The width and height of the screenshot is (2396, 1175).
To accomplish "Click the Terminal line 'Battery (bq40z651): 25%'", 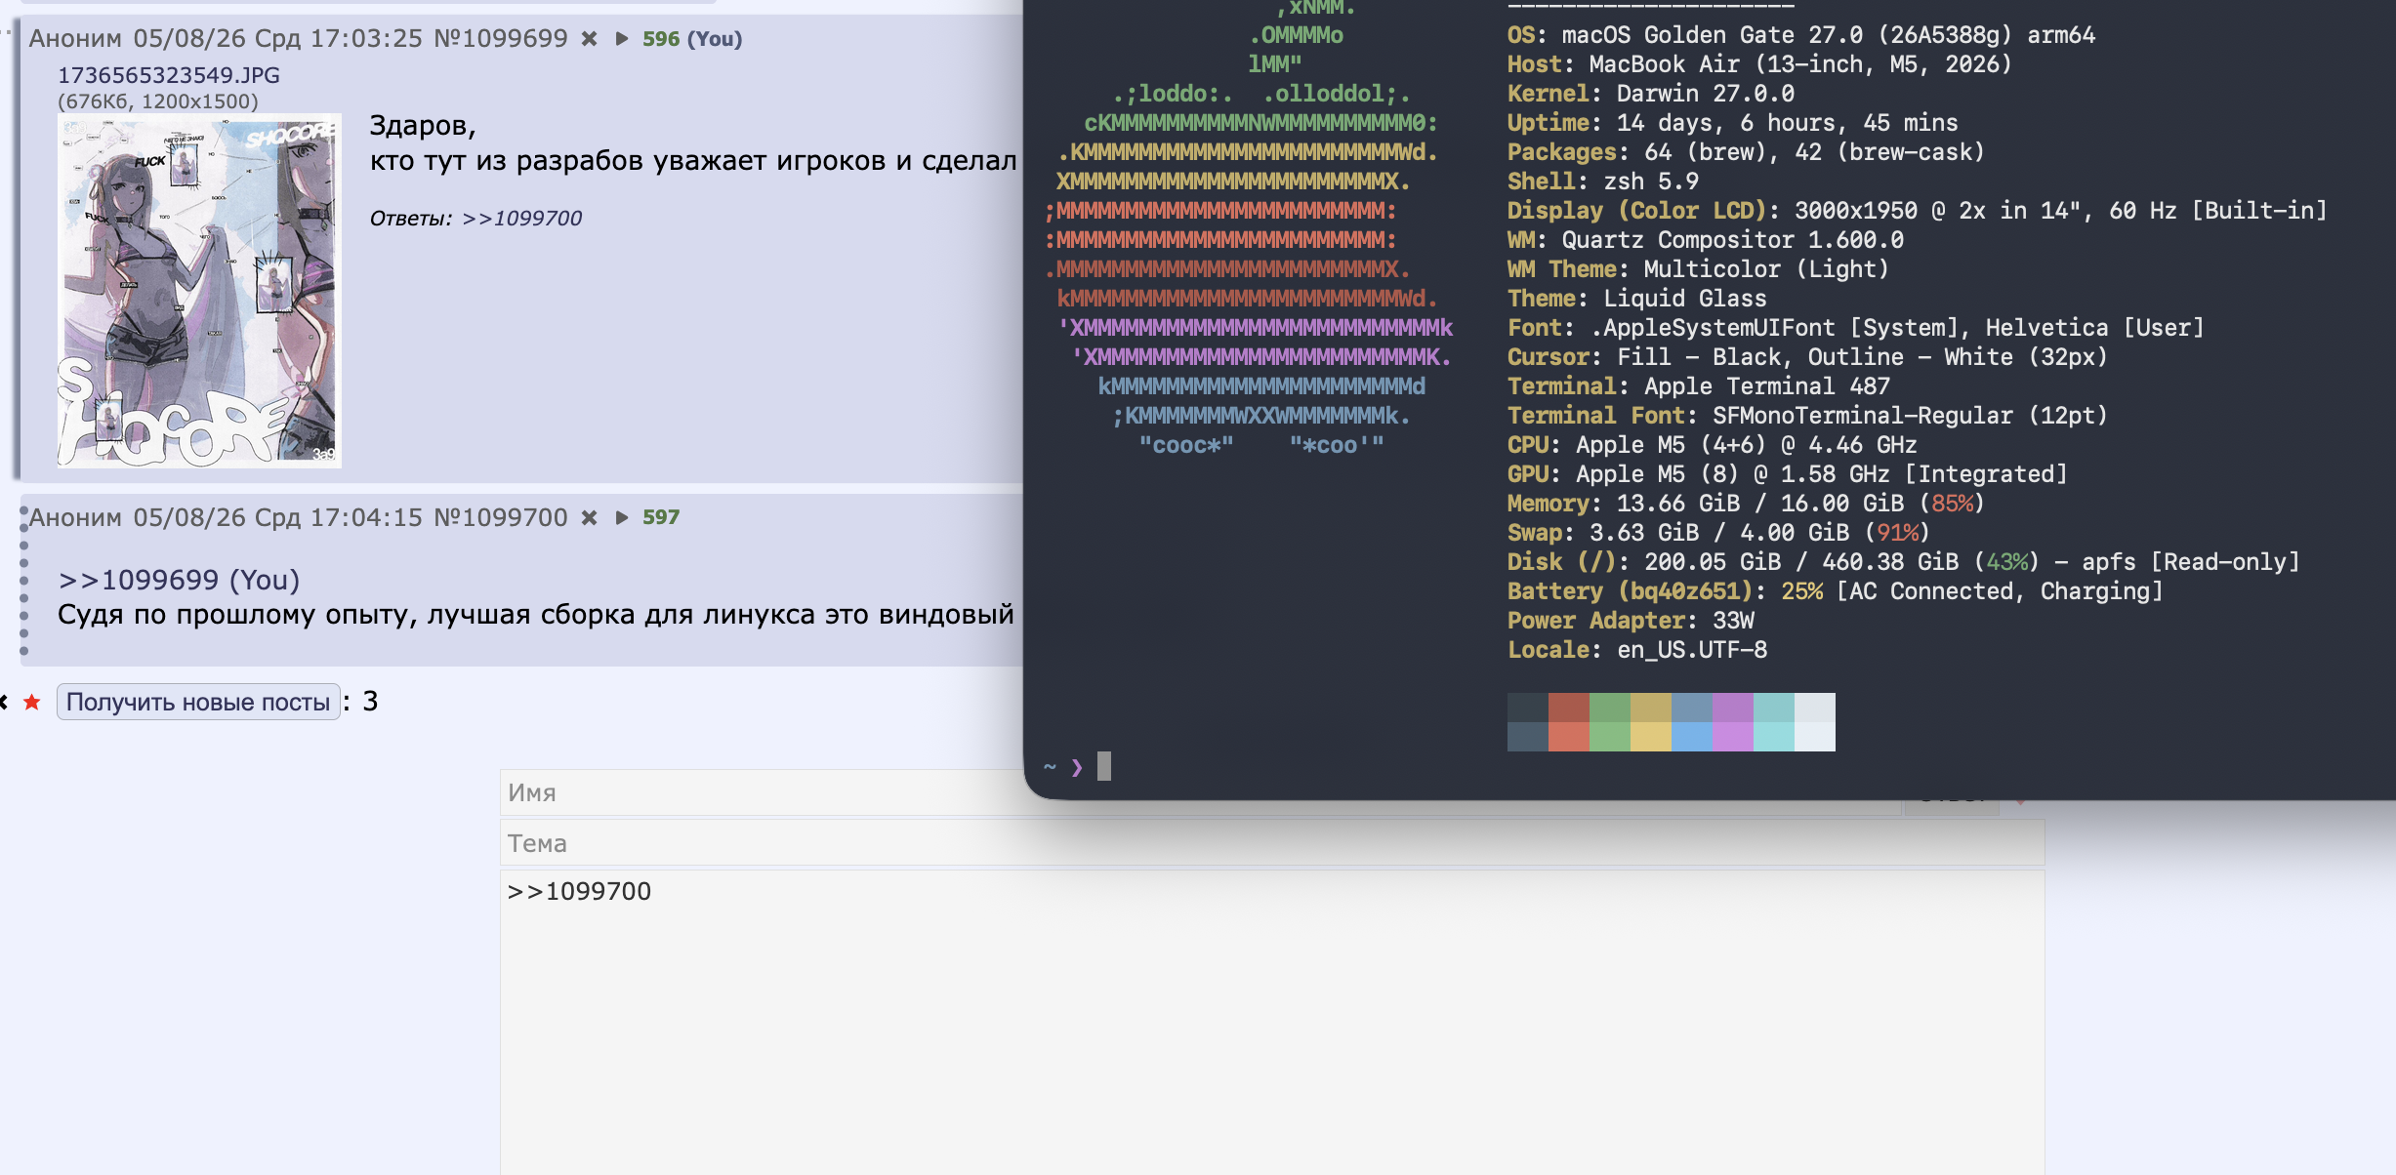I will [1836, 591].
